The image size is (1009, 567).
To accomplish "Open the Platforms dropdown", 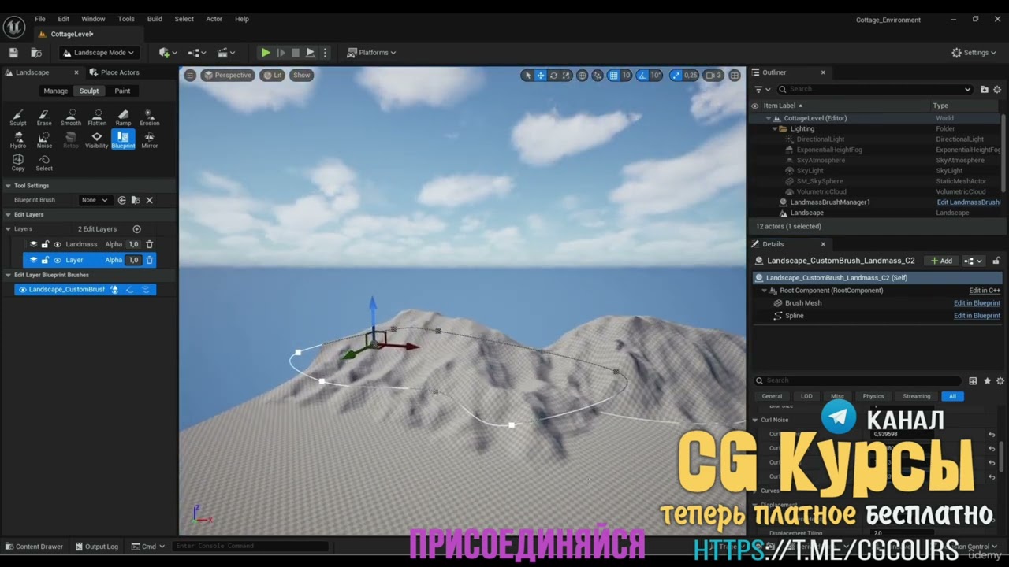I will coord(371,53).
